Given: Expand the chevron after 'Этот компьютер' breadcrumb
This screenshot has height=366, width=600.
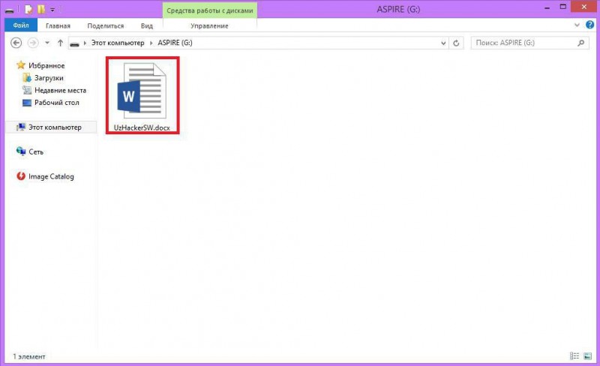Looking at the screenshot, I should pyautogui.click(x=151, y=43).
